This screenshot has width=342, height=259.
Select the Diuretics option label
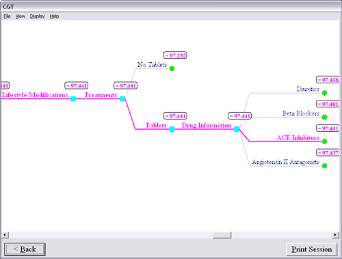[308, 89]
